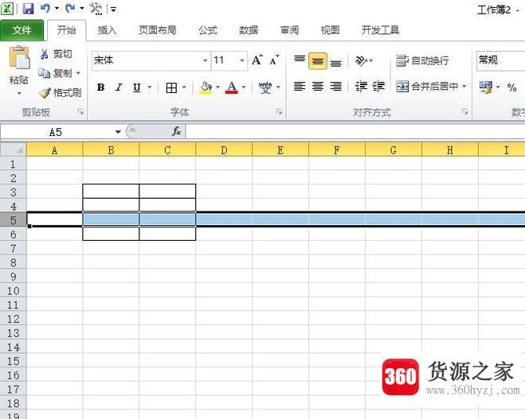Toggle Underline formatting
525x419 pixels.
[136, 87]
